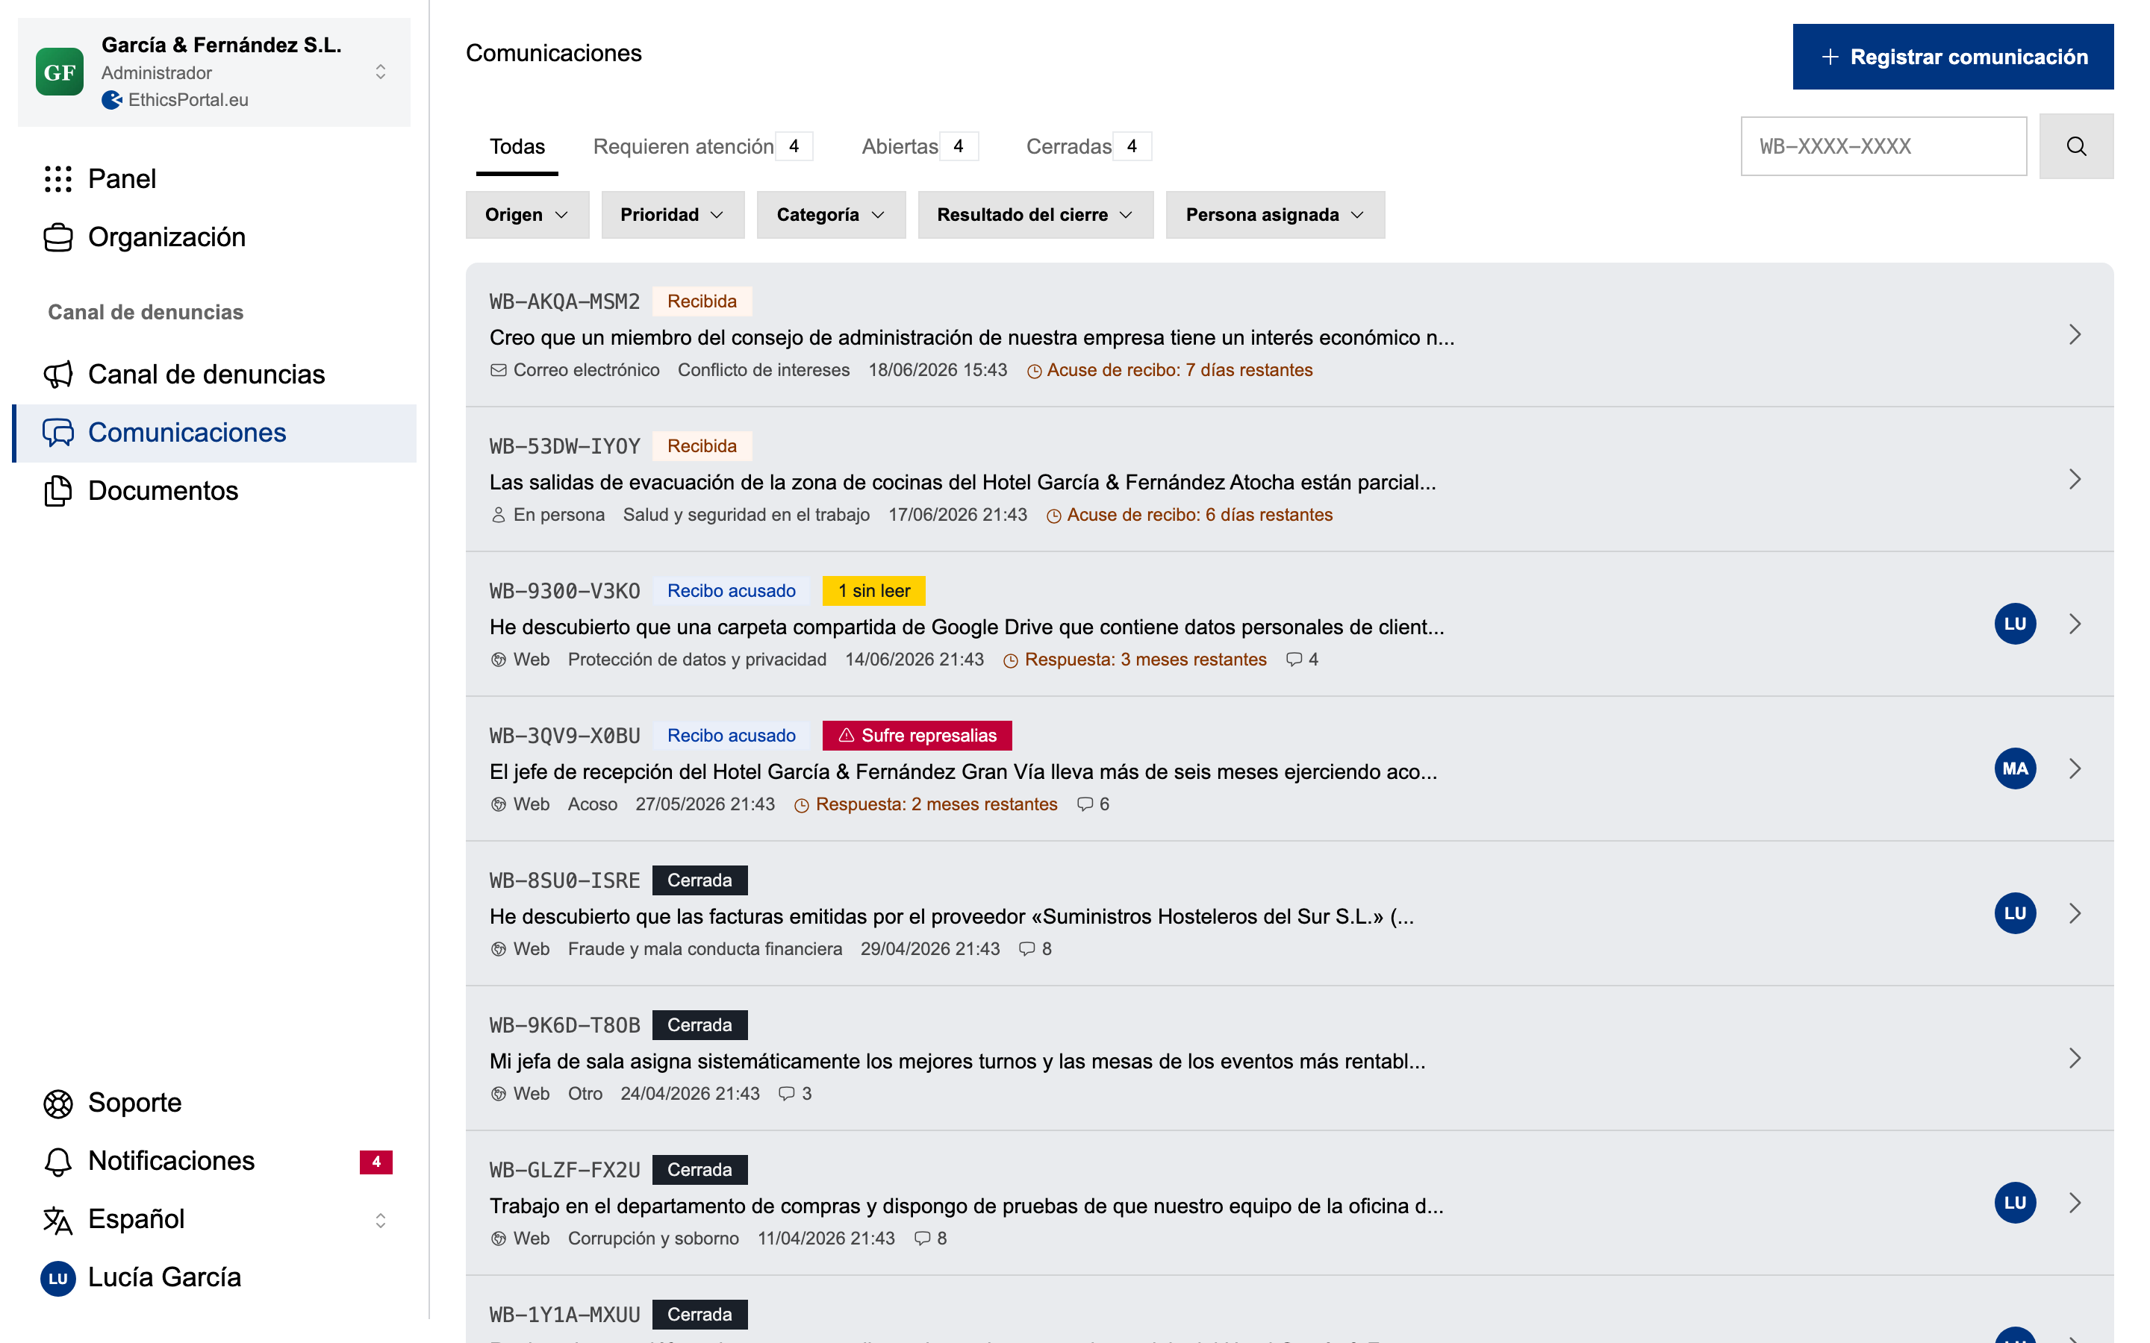Click the 'Sufre represalias' red badge
This screenshot has width=2150, height=1343.
(x=917, y=736)
